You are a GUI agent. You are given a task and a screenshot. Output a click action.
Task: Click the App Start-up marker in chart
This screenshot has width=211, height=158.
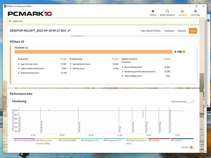tap(79, 127)
